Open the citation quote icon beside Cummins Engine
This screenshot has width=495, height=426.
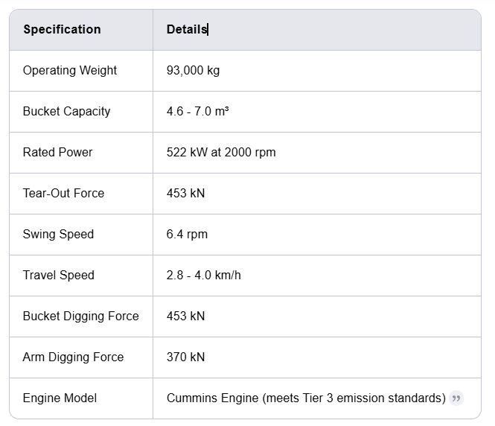pyautogui.click(x=456, y=398)
